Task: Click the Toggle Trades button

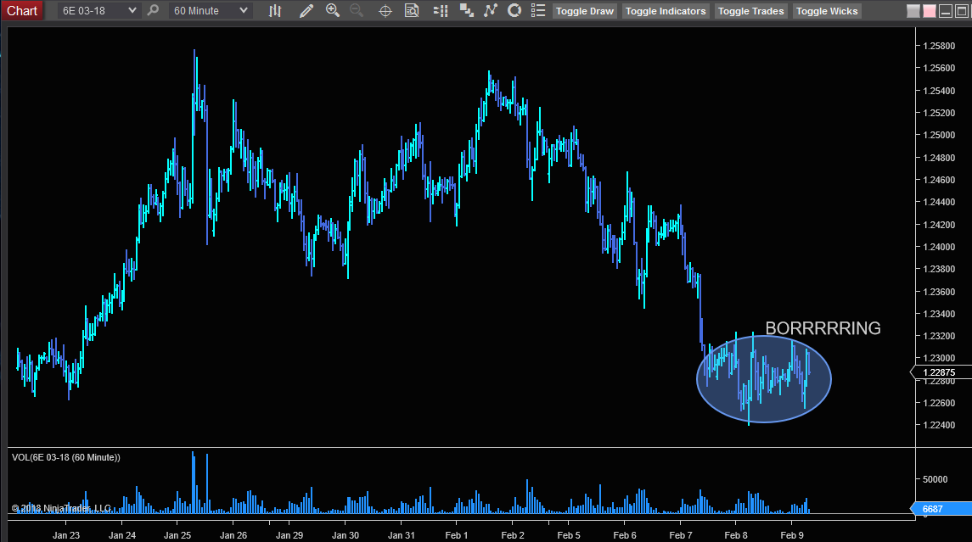Action: (x=750, y=11)
